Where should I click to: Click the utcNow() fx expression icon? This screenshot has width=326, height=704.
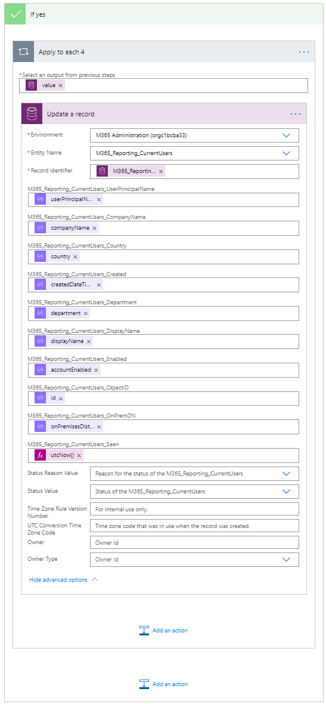point(41,456)
